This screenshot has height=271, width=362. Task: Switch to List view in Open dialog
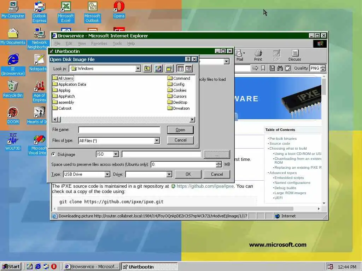181,68
